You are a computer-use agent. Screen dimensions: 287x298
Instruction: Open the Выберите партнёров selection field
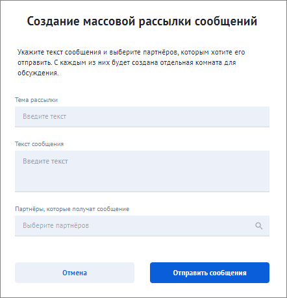(142, 226)
